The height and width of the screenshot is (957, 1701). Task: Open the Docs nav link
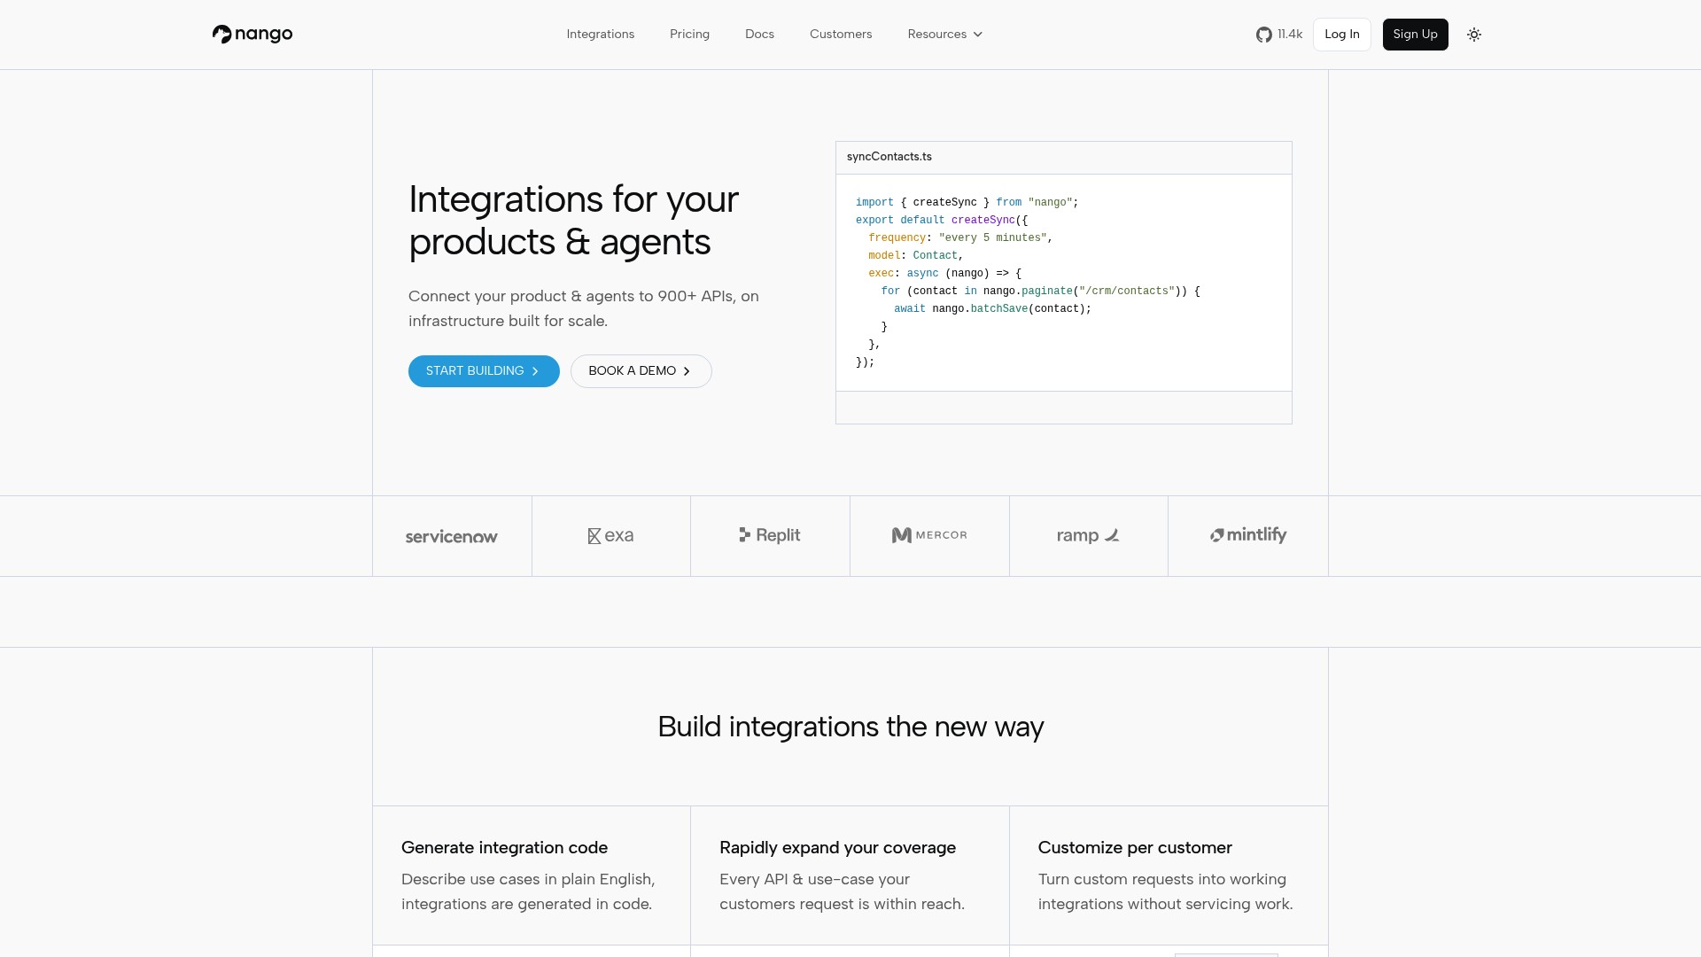(759, 35)
